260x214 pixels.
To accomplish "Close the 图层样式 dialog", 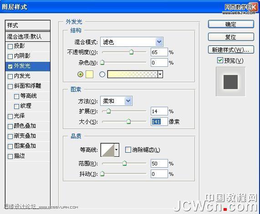I will click(254, 7).
